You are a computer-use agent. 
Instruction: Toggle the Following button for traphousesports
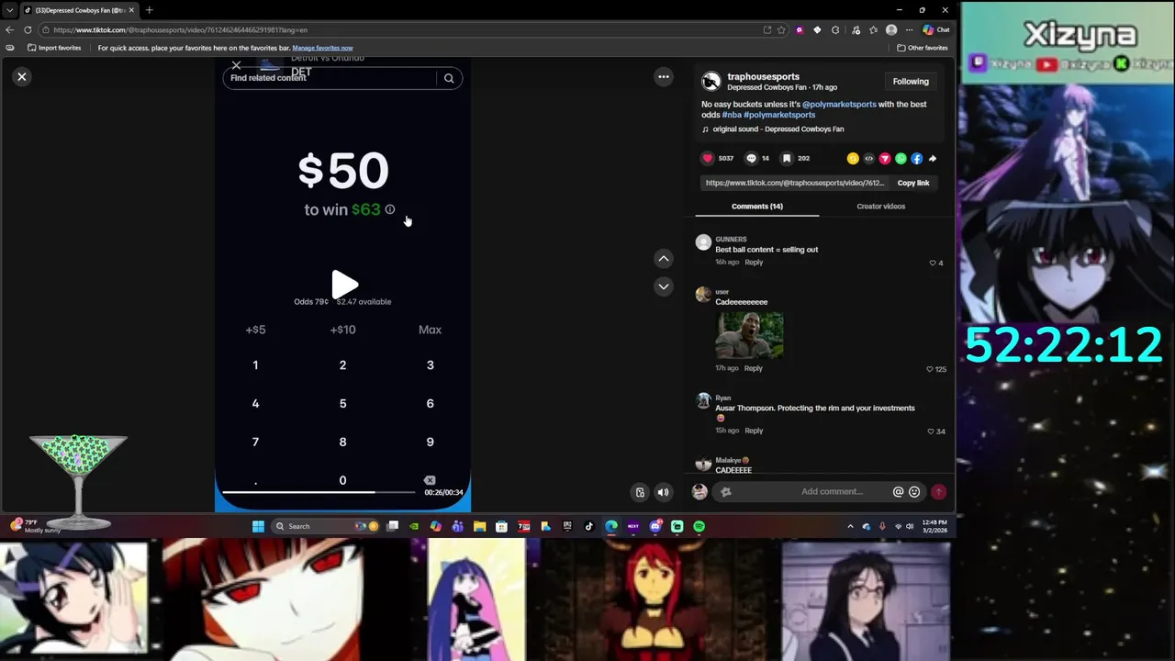[x=911, y=82]
